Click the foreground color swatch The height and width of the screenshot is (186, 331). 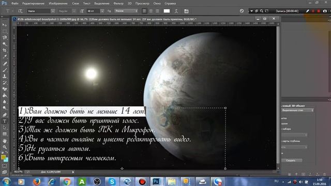pos(3,157)
